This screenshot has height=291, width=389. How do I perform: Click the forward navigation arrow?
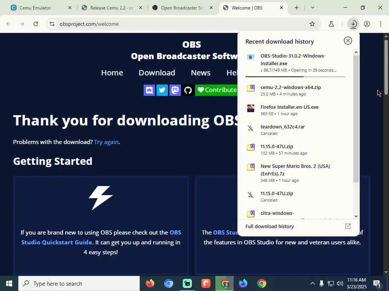coord(22,24)
